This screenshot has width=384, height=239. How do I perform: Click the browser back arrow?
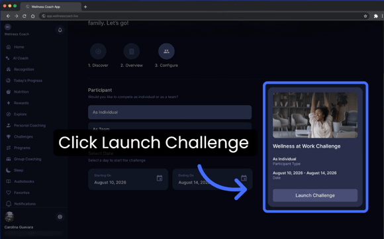point(8,16)
